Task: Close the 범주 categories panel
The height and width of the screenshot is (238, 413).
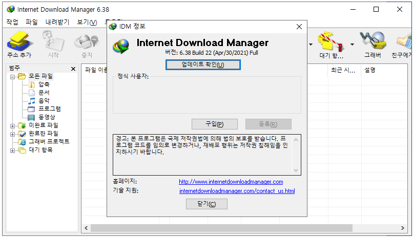Action: click(73, 69)
